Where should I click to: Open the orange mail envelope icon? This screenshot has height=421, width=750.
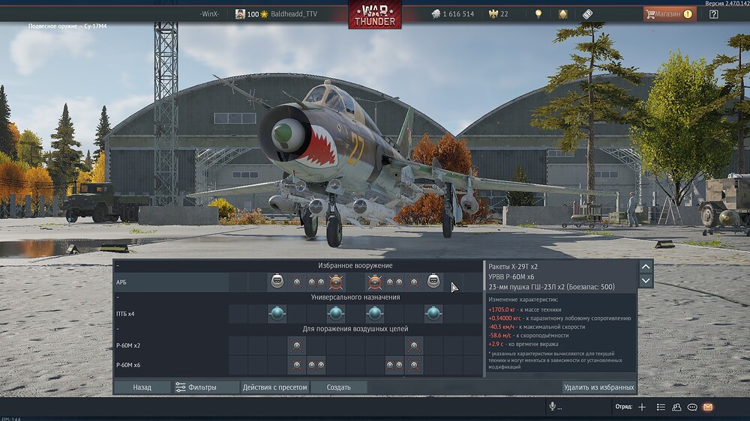point(708,407)
